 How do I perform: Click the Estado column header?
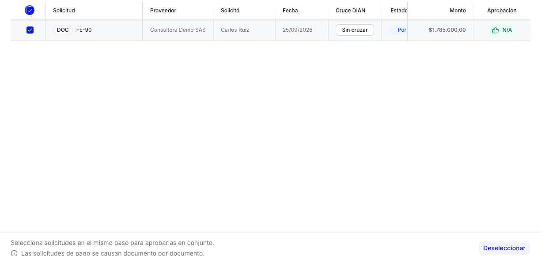click(399, 11)
